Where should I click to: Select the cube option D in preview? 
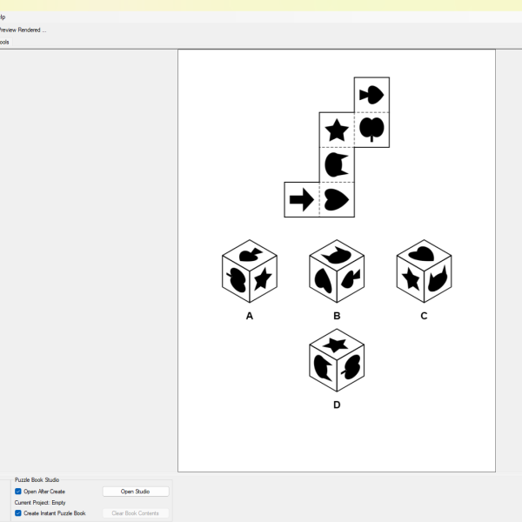(337, 360)
